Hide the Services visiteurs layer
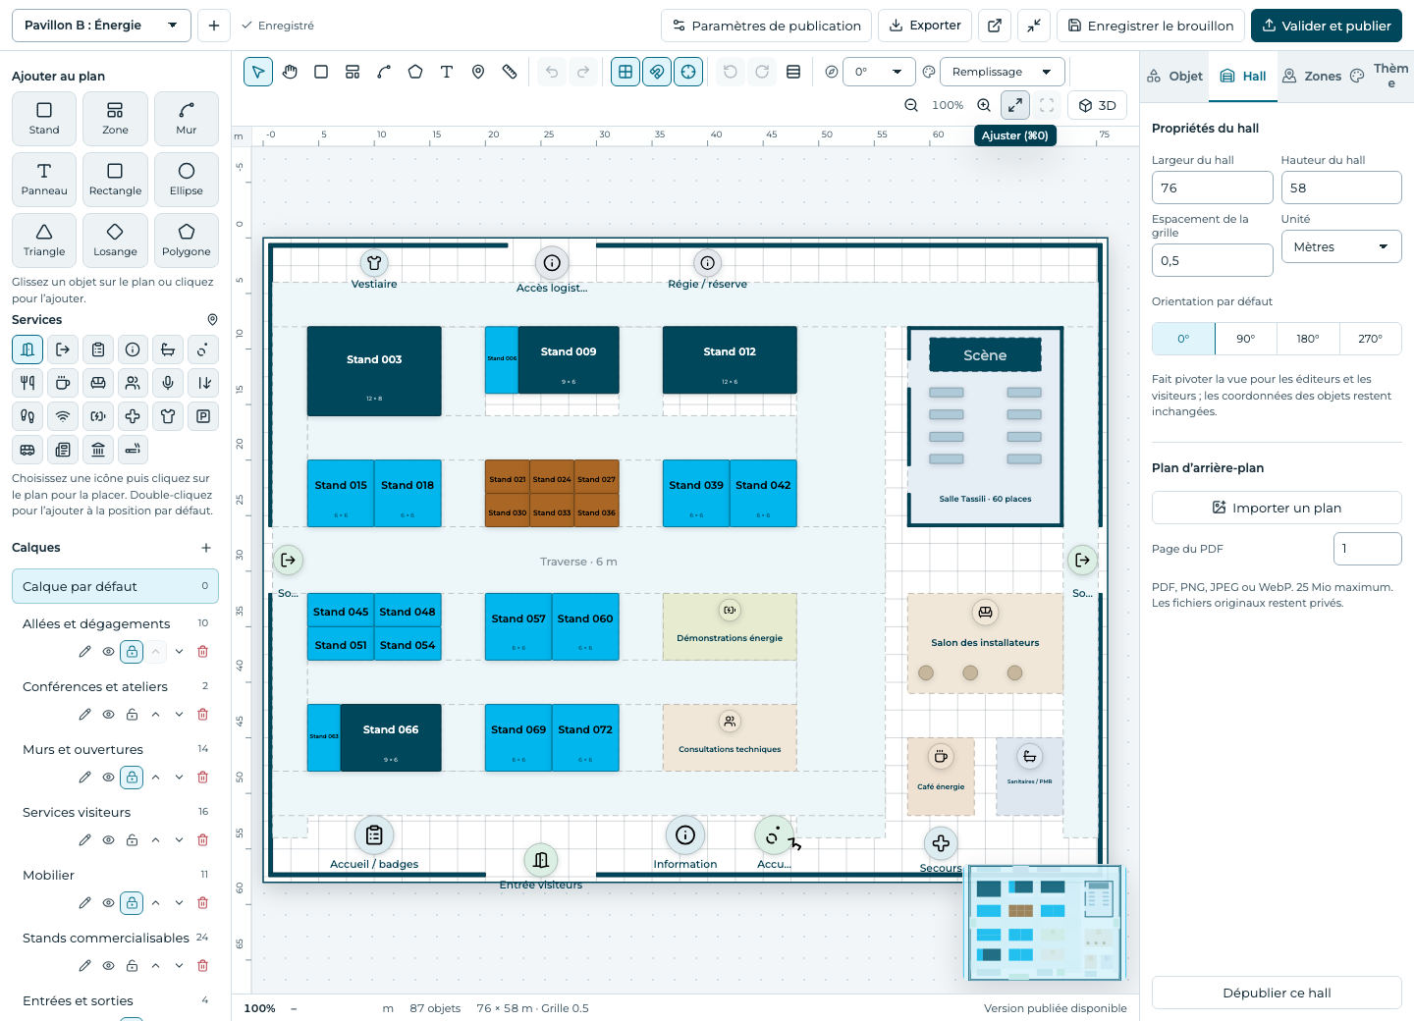The height and width of the screenshot is (1021, 1414). coord(109,839)
